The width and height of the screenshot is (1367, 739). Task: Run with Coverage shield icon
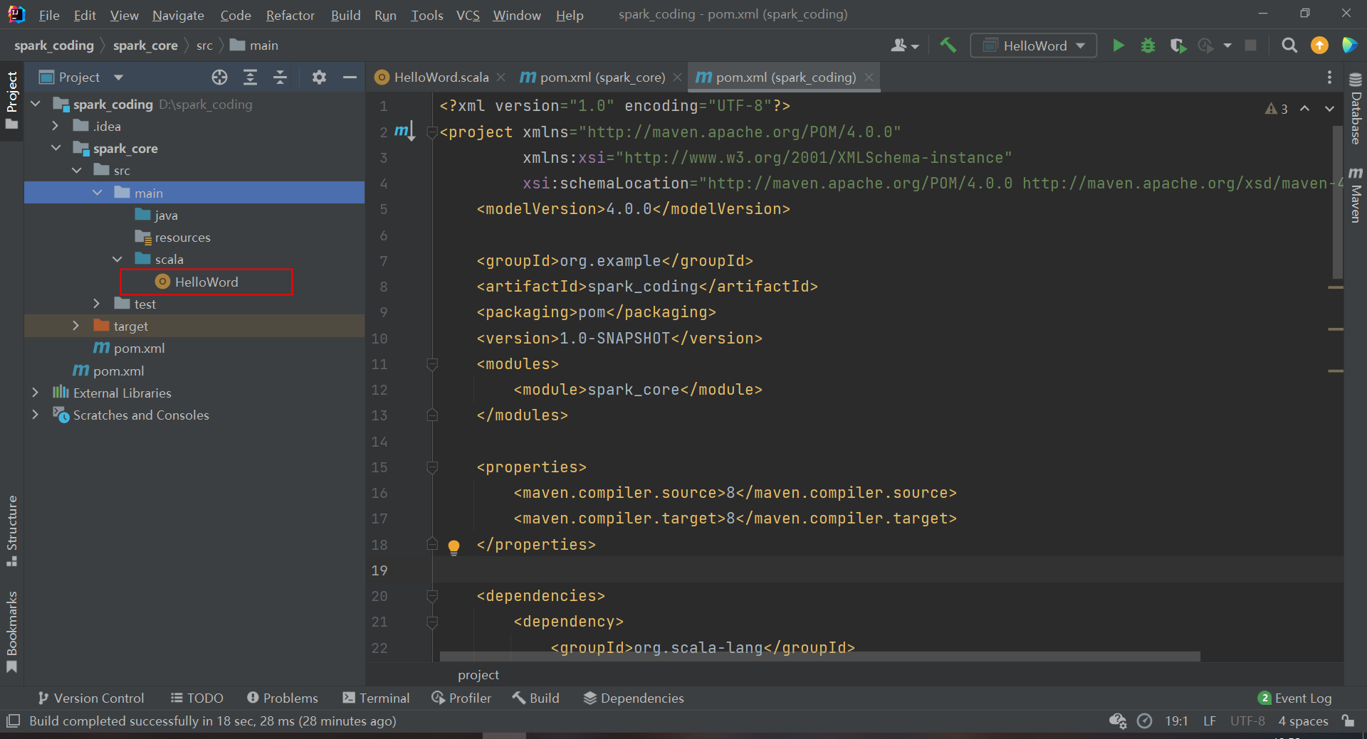click(x=1178, y=46)
